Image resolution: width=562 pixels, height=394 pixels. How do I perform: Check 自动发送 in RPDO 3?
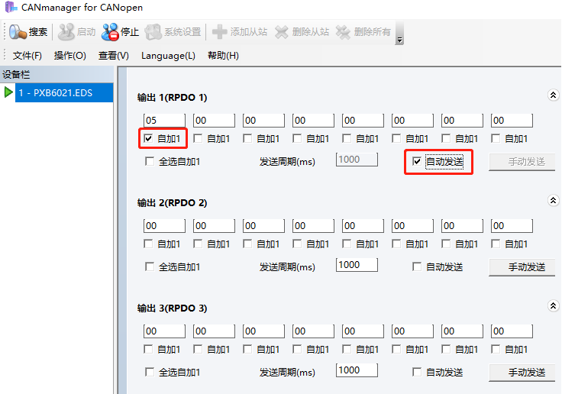click(416, 372)
